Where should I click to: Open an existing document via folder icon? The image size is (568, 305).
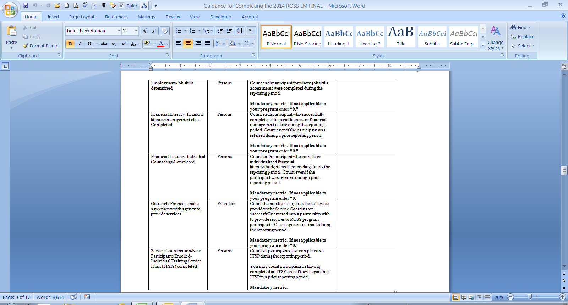(57, 5)
